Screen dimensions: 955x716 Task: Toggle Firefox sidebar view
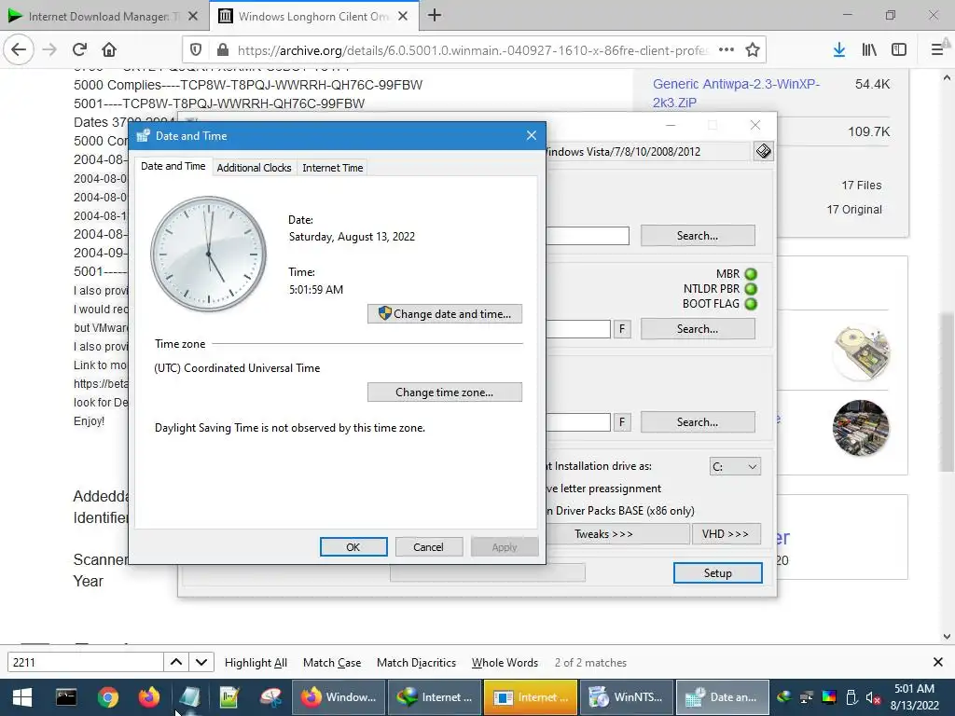coord(899,50)
